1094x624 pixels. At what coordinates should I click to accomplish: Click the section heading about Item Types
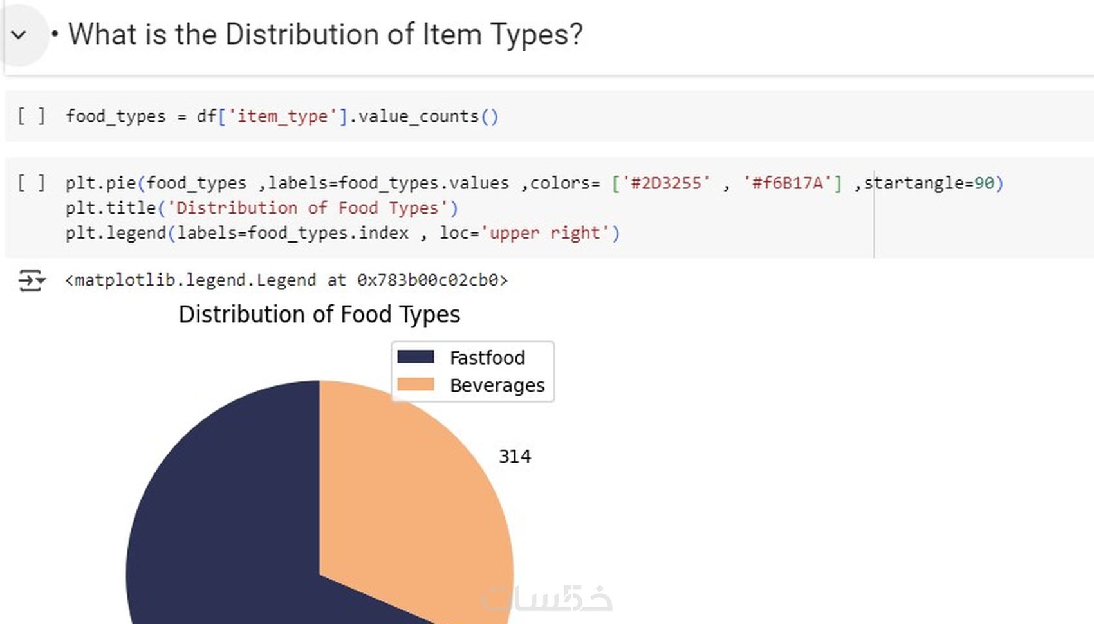click(325, 35)
